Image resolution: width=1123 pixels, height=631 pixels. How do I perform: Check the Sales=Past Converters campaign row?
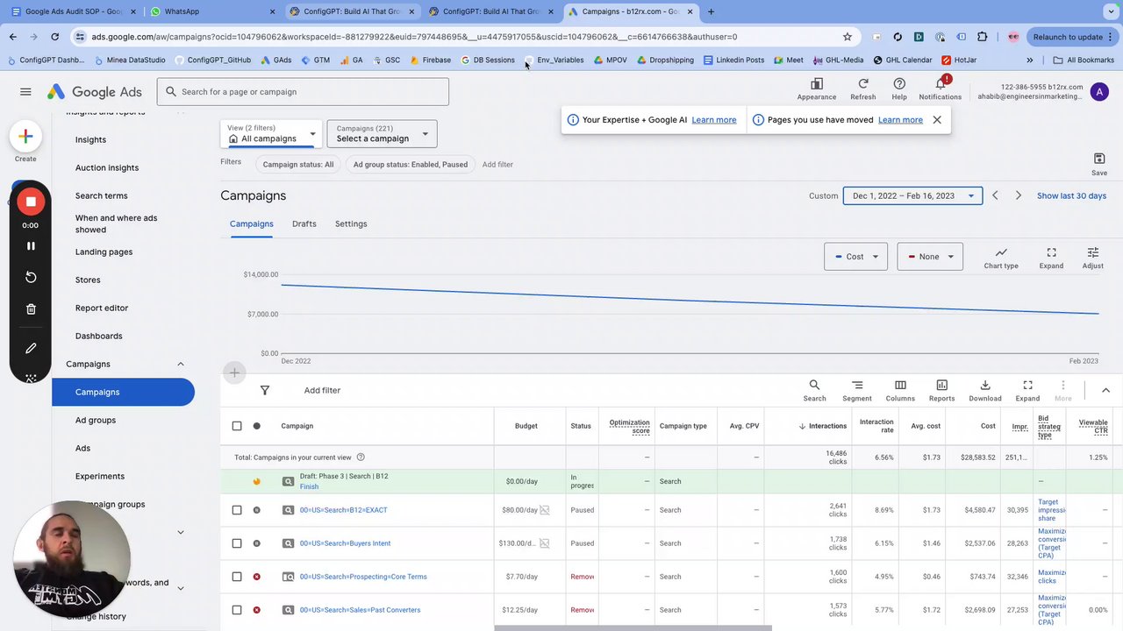[237, 610]
